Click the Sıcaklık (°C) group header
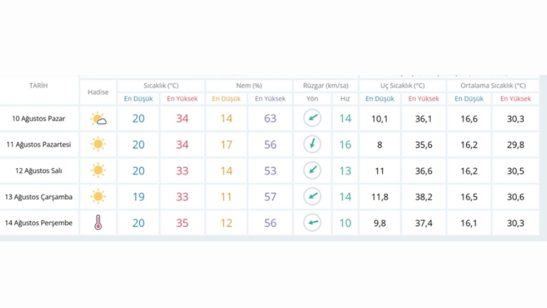 161,86
